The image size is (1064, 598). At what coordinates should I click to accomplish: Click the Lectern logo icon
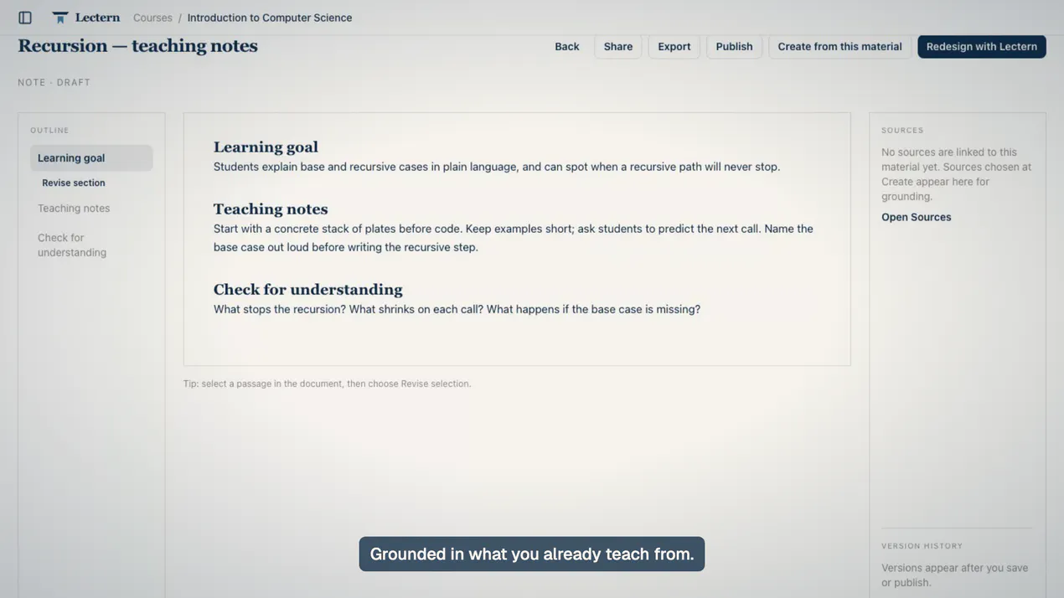[60, 18]
